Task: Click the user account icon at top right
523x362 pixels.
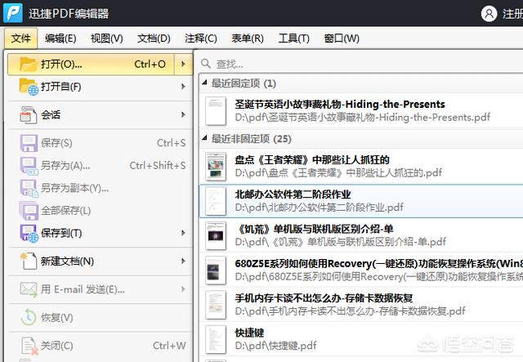Action: pos(489,14)
